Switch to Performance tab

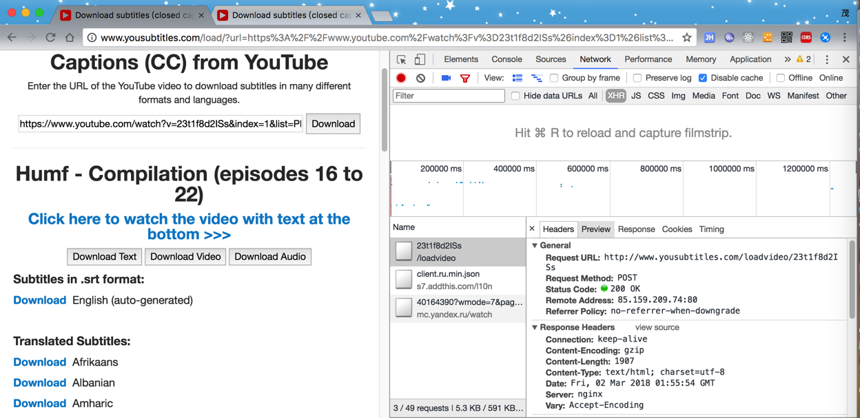[648, 60]
